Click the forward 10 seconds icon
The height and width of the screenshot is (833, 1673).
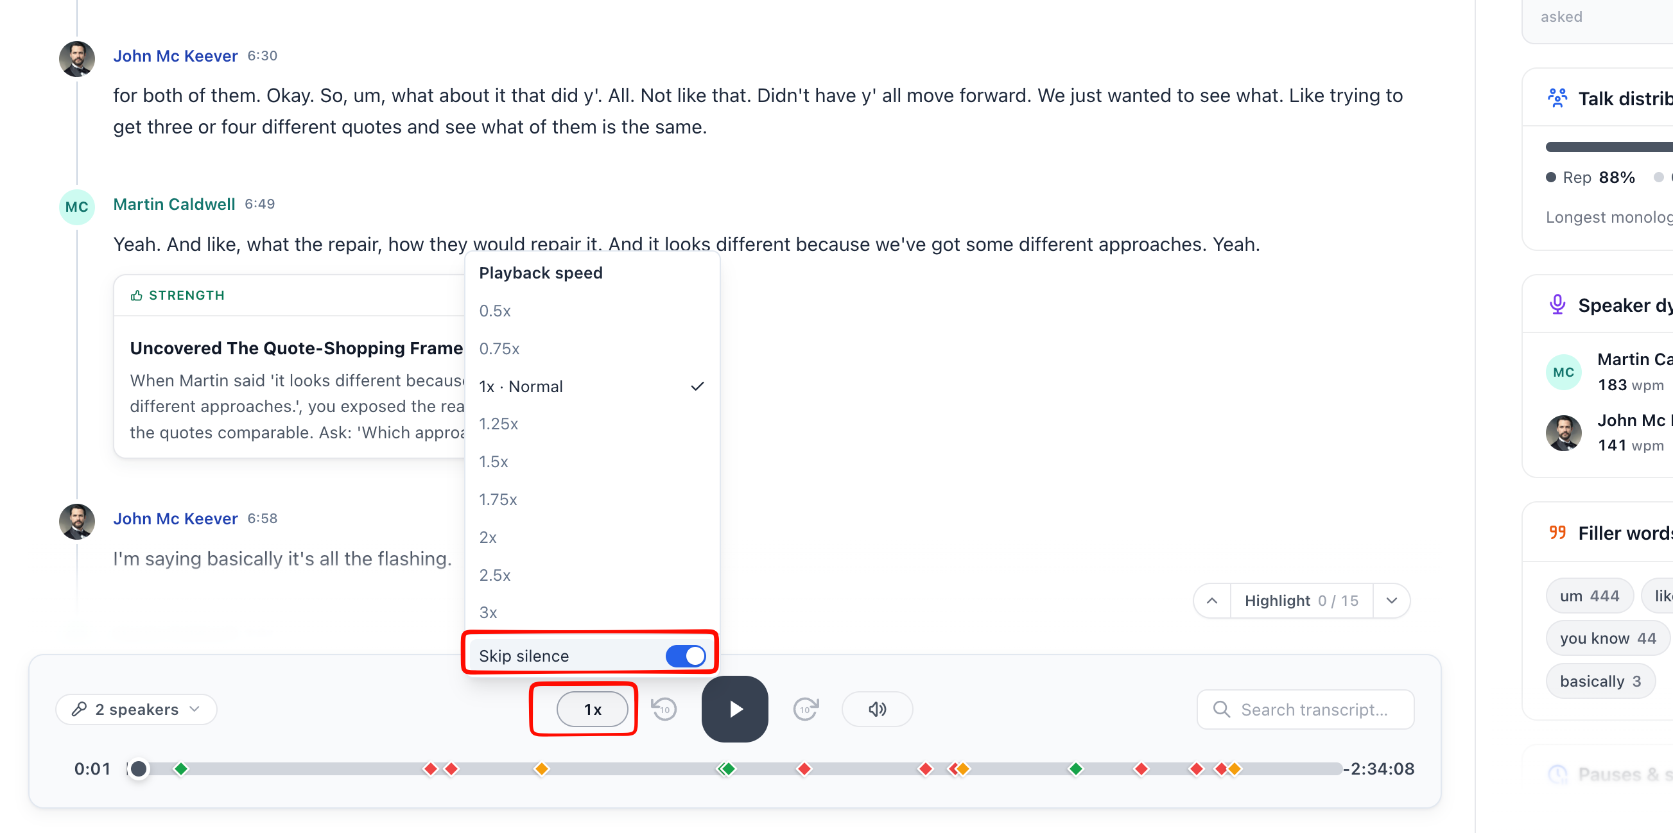pyautogui.click(x=806, y=709)
